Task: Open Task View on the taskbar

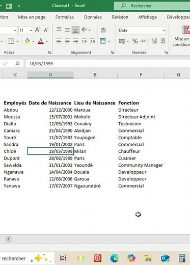Action: [63, 258]
